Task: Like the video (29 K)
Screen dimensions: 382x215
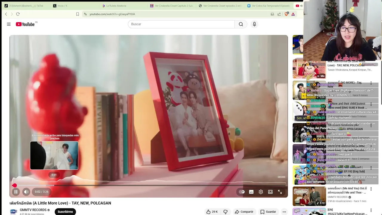Action: [x=212, y=212]
